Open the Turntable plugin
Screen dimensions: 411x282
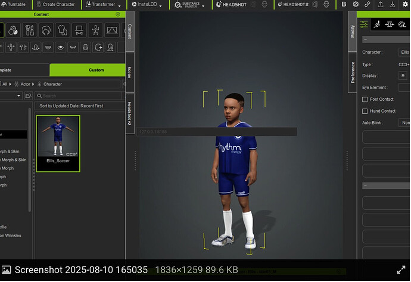(13, 4)
